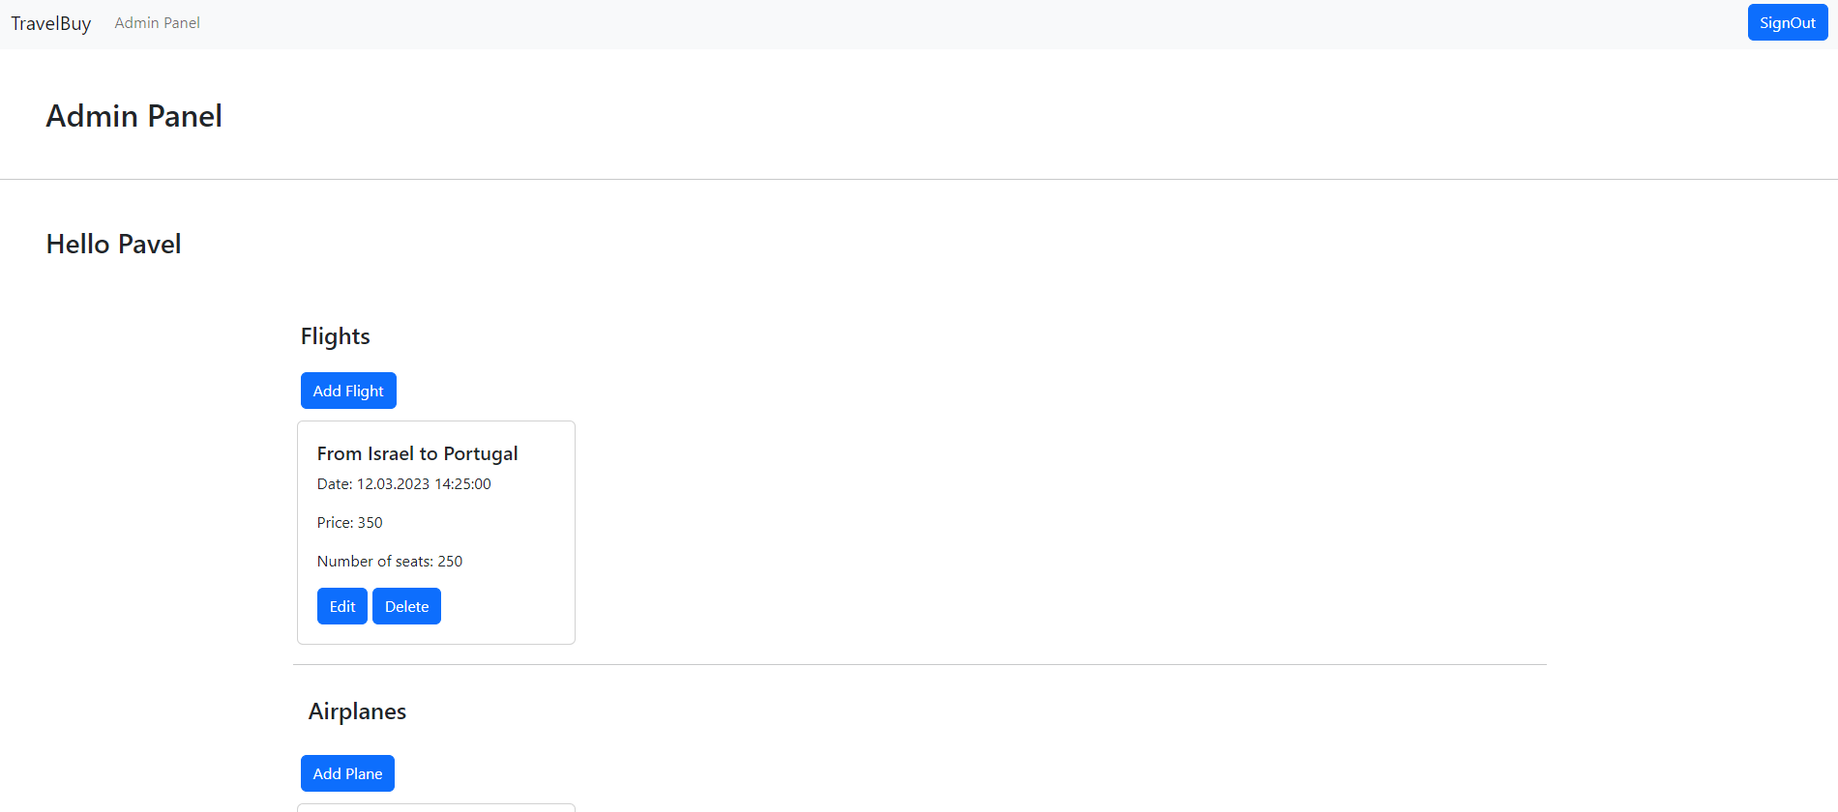Viewport: 1838px width, 812px height.
Task: Click the Admin Panel page title
Action: pyautogui.click(x=133, y=116)
